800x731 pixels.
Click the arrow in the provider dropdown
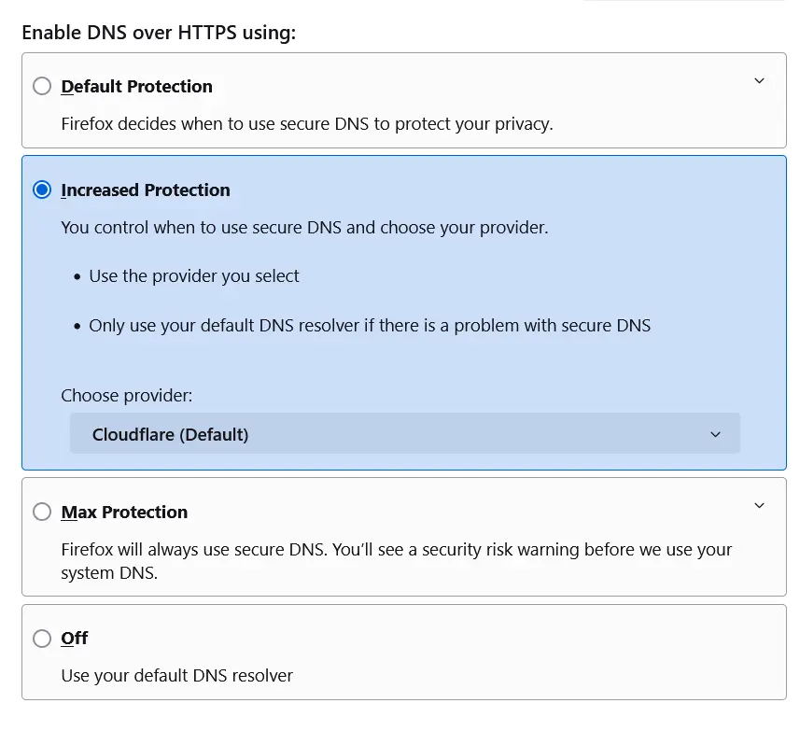tap(716, 434)
